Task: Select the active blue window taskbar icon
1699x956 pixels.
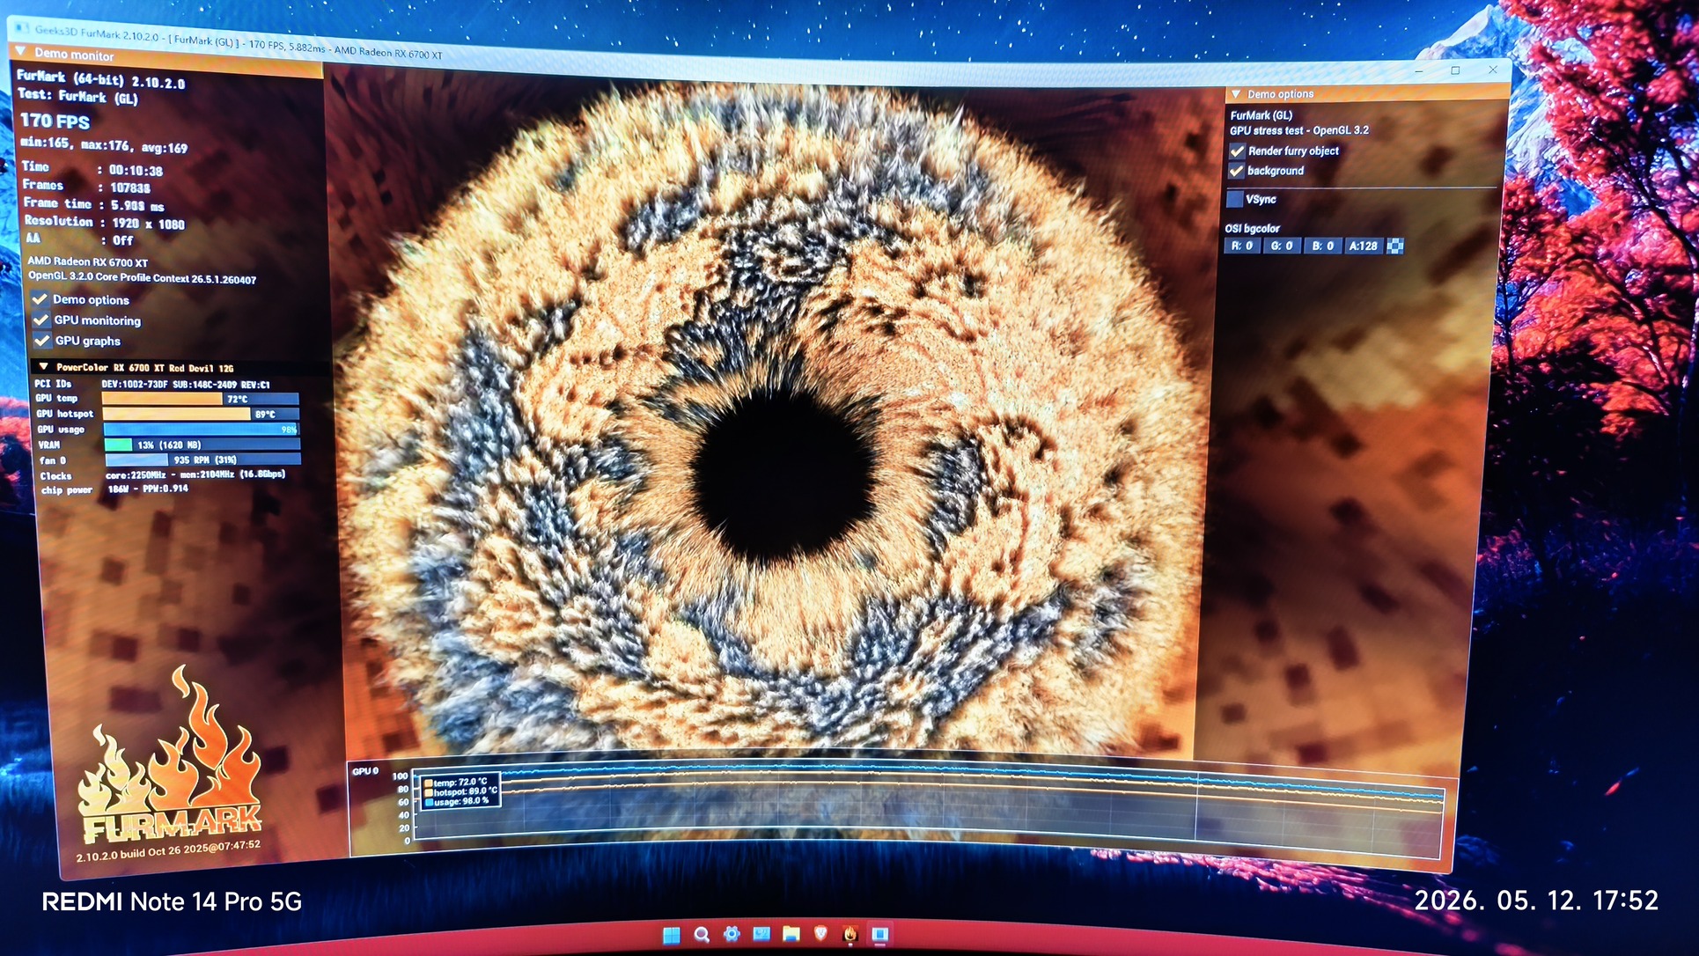Action: (879, 934)
